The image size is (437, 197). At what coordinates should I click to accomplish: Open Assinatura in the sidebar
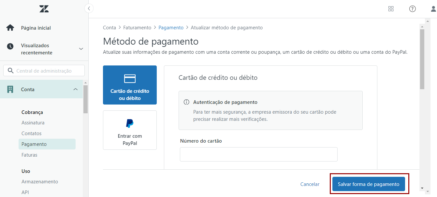click(x=33, y=123)
